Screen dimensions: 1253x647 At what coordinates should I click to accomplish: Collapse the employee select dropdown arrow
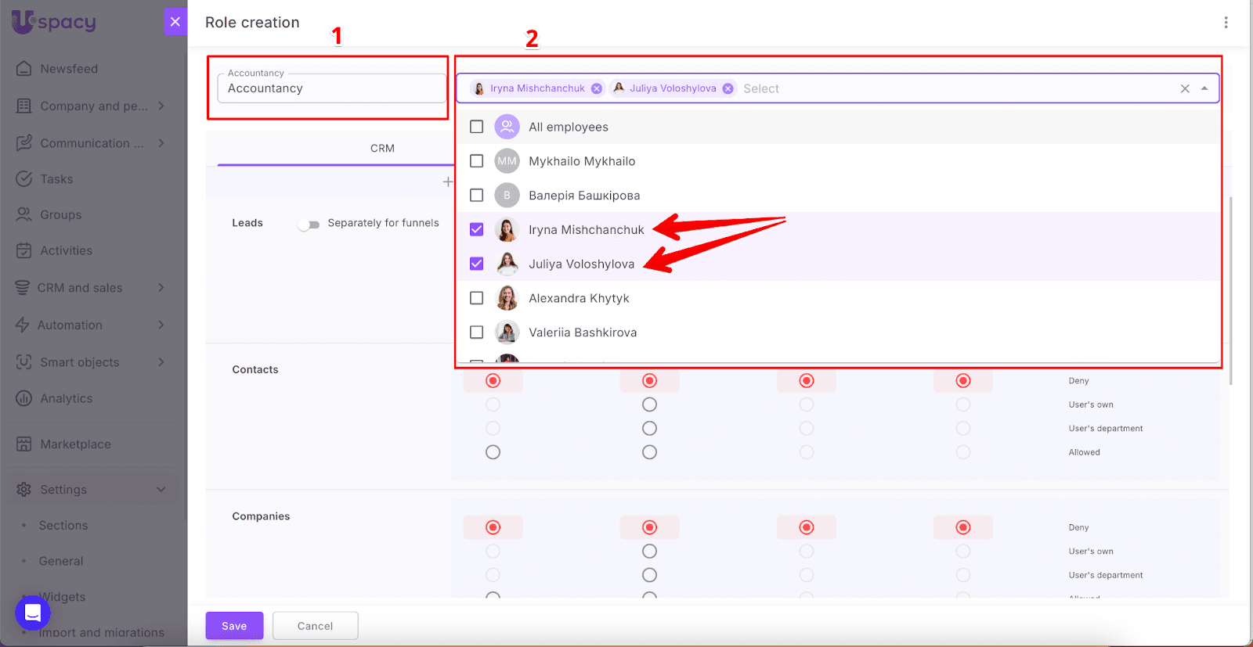pyautogui.click(x=1204, y=88)
